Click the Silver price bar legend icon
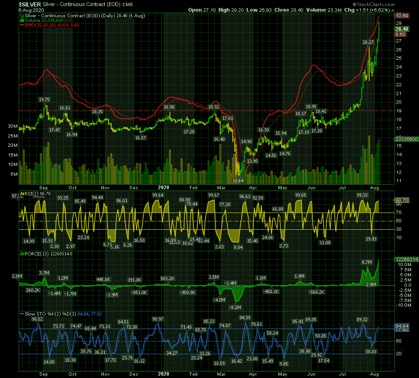The width and height of the screenshot is (419, 378). click(21, 15)
